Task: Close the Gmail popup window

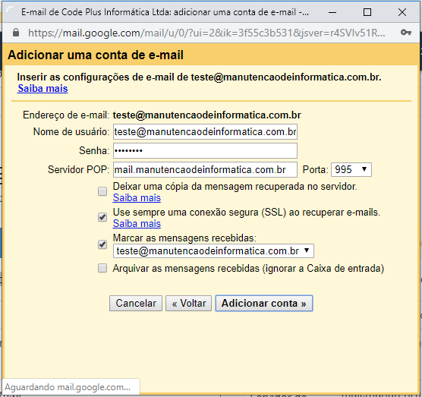Action: point(402,12)
